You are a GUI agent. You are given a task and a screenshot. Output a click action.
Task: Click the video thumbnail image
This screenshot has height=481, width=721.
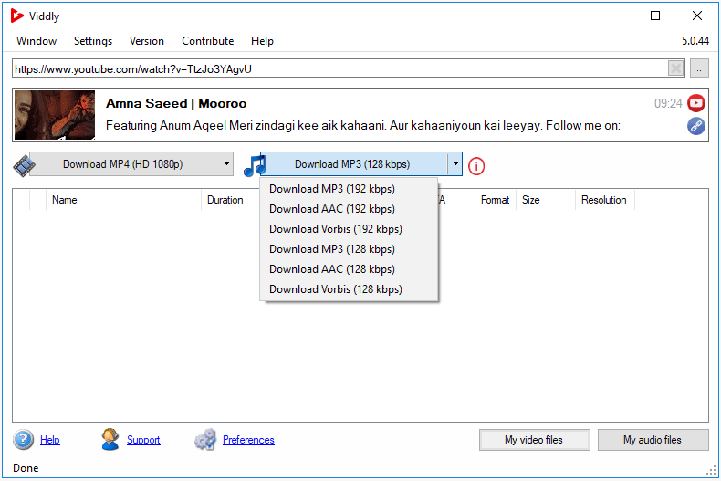(x=55, y=115)
